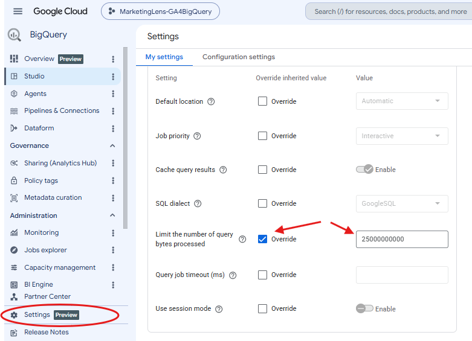
Task: Click the query bytes limit value field
Action: (402, 240)
